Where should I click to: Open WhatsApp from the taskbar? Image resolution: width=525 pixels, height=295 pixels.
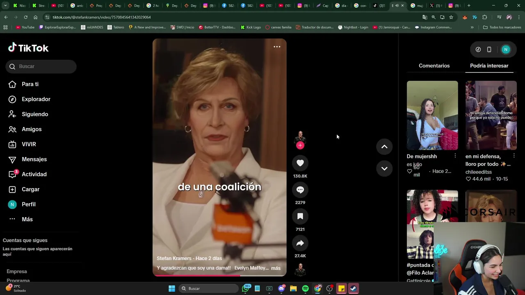point(246,288)
